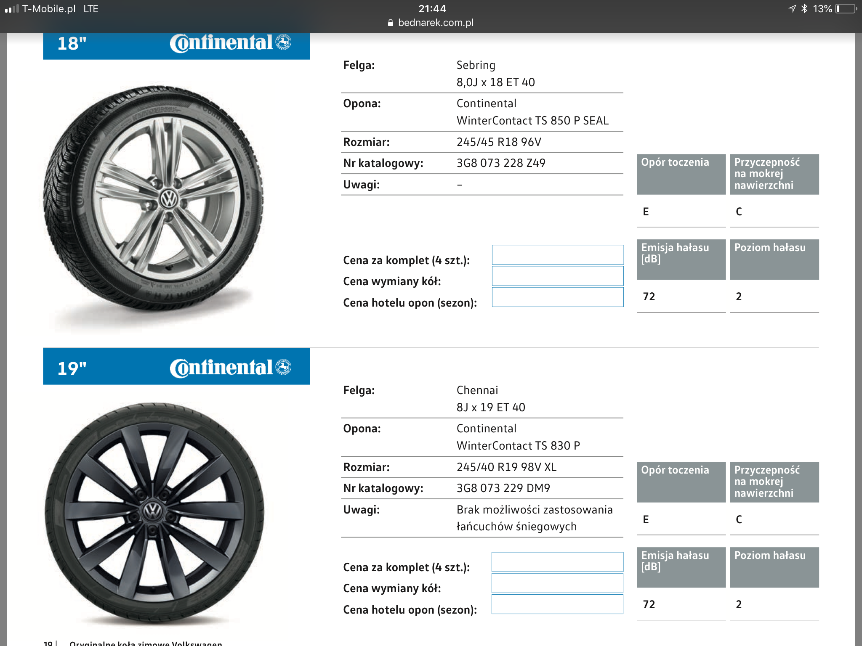Image resolution: width=862 pixels, height=646 pixels.
Task: Click first Cena za komplet field for 18" wheel
Action: [558, 255]
